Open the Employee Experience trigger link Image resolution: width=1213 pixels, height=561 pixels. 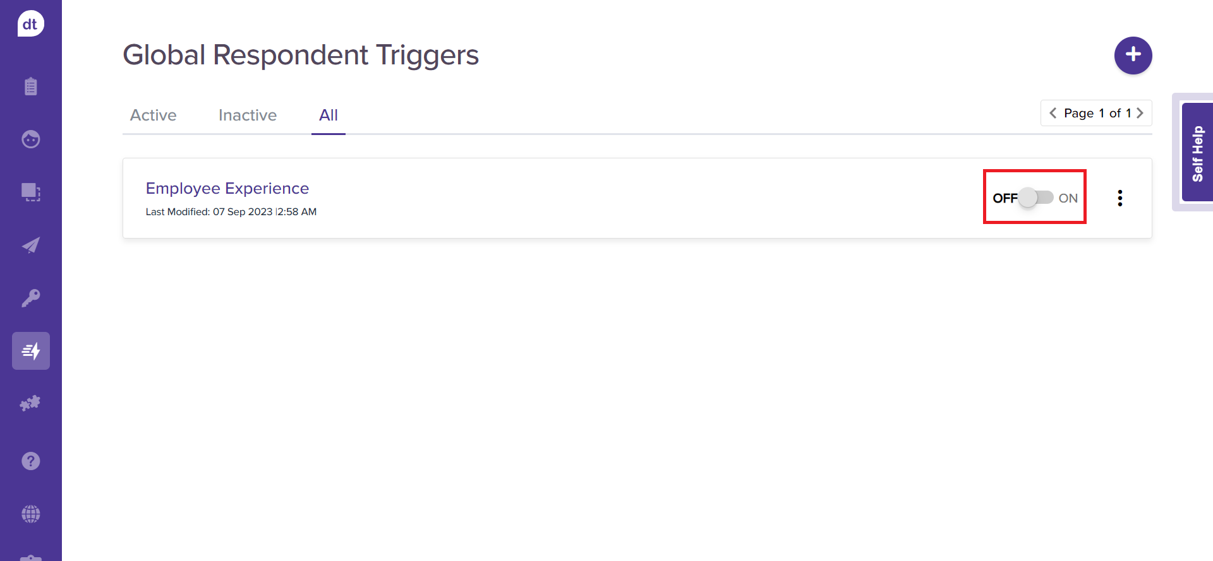coord(227,189)
